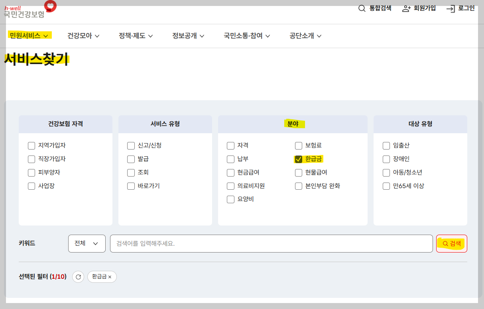Select the 신고/신청 service type checkbox
The image size is (484, 309).
[131, 146]
